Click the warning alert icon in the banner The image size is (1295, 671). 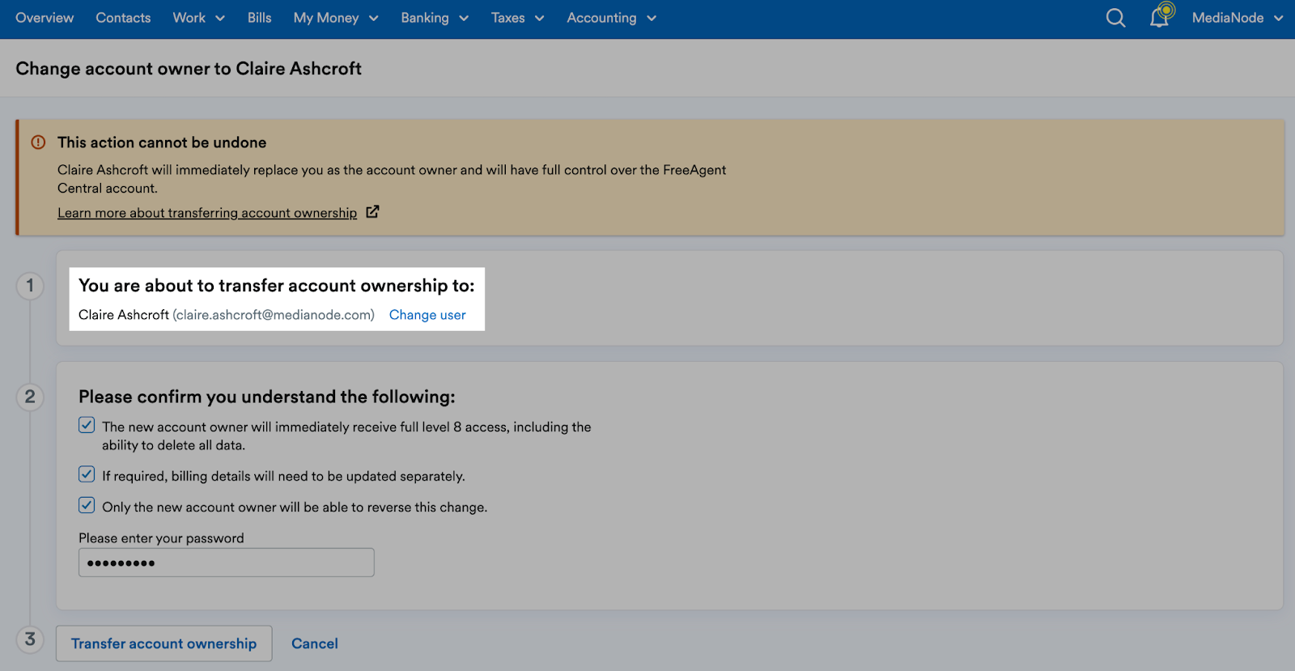pos(38,142)
